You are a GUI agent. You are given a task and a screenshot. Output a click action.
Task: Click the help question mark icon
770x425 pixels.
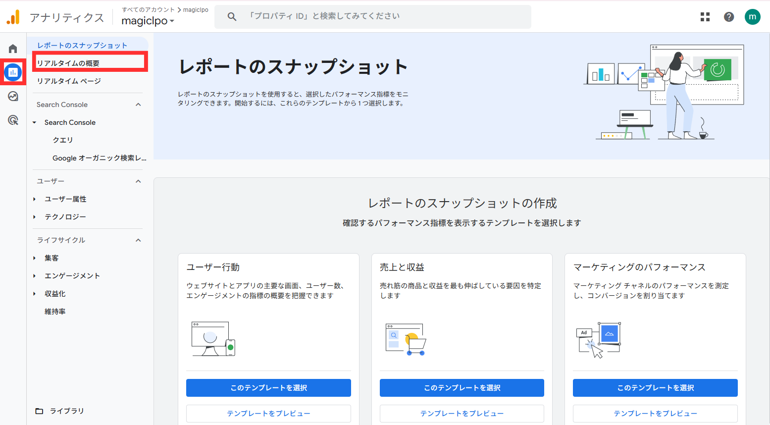[x=729, y=17]
